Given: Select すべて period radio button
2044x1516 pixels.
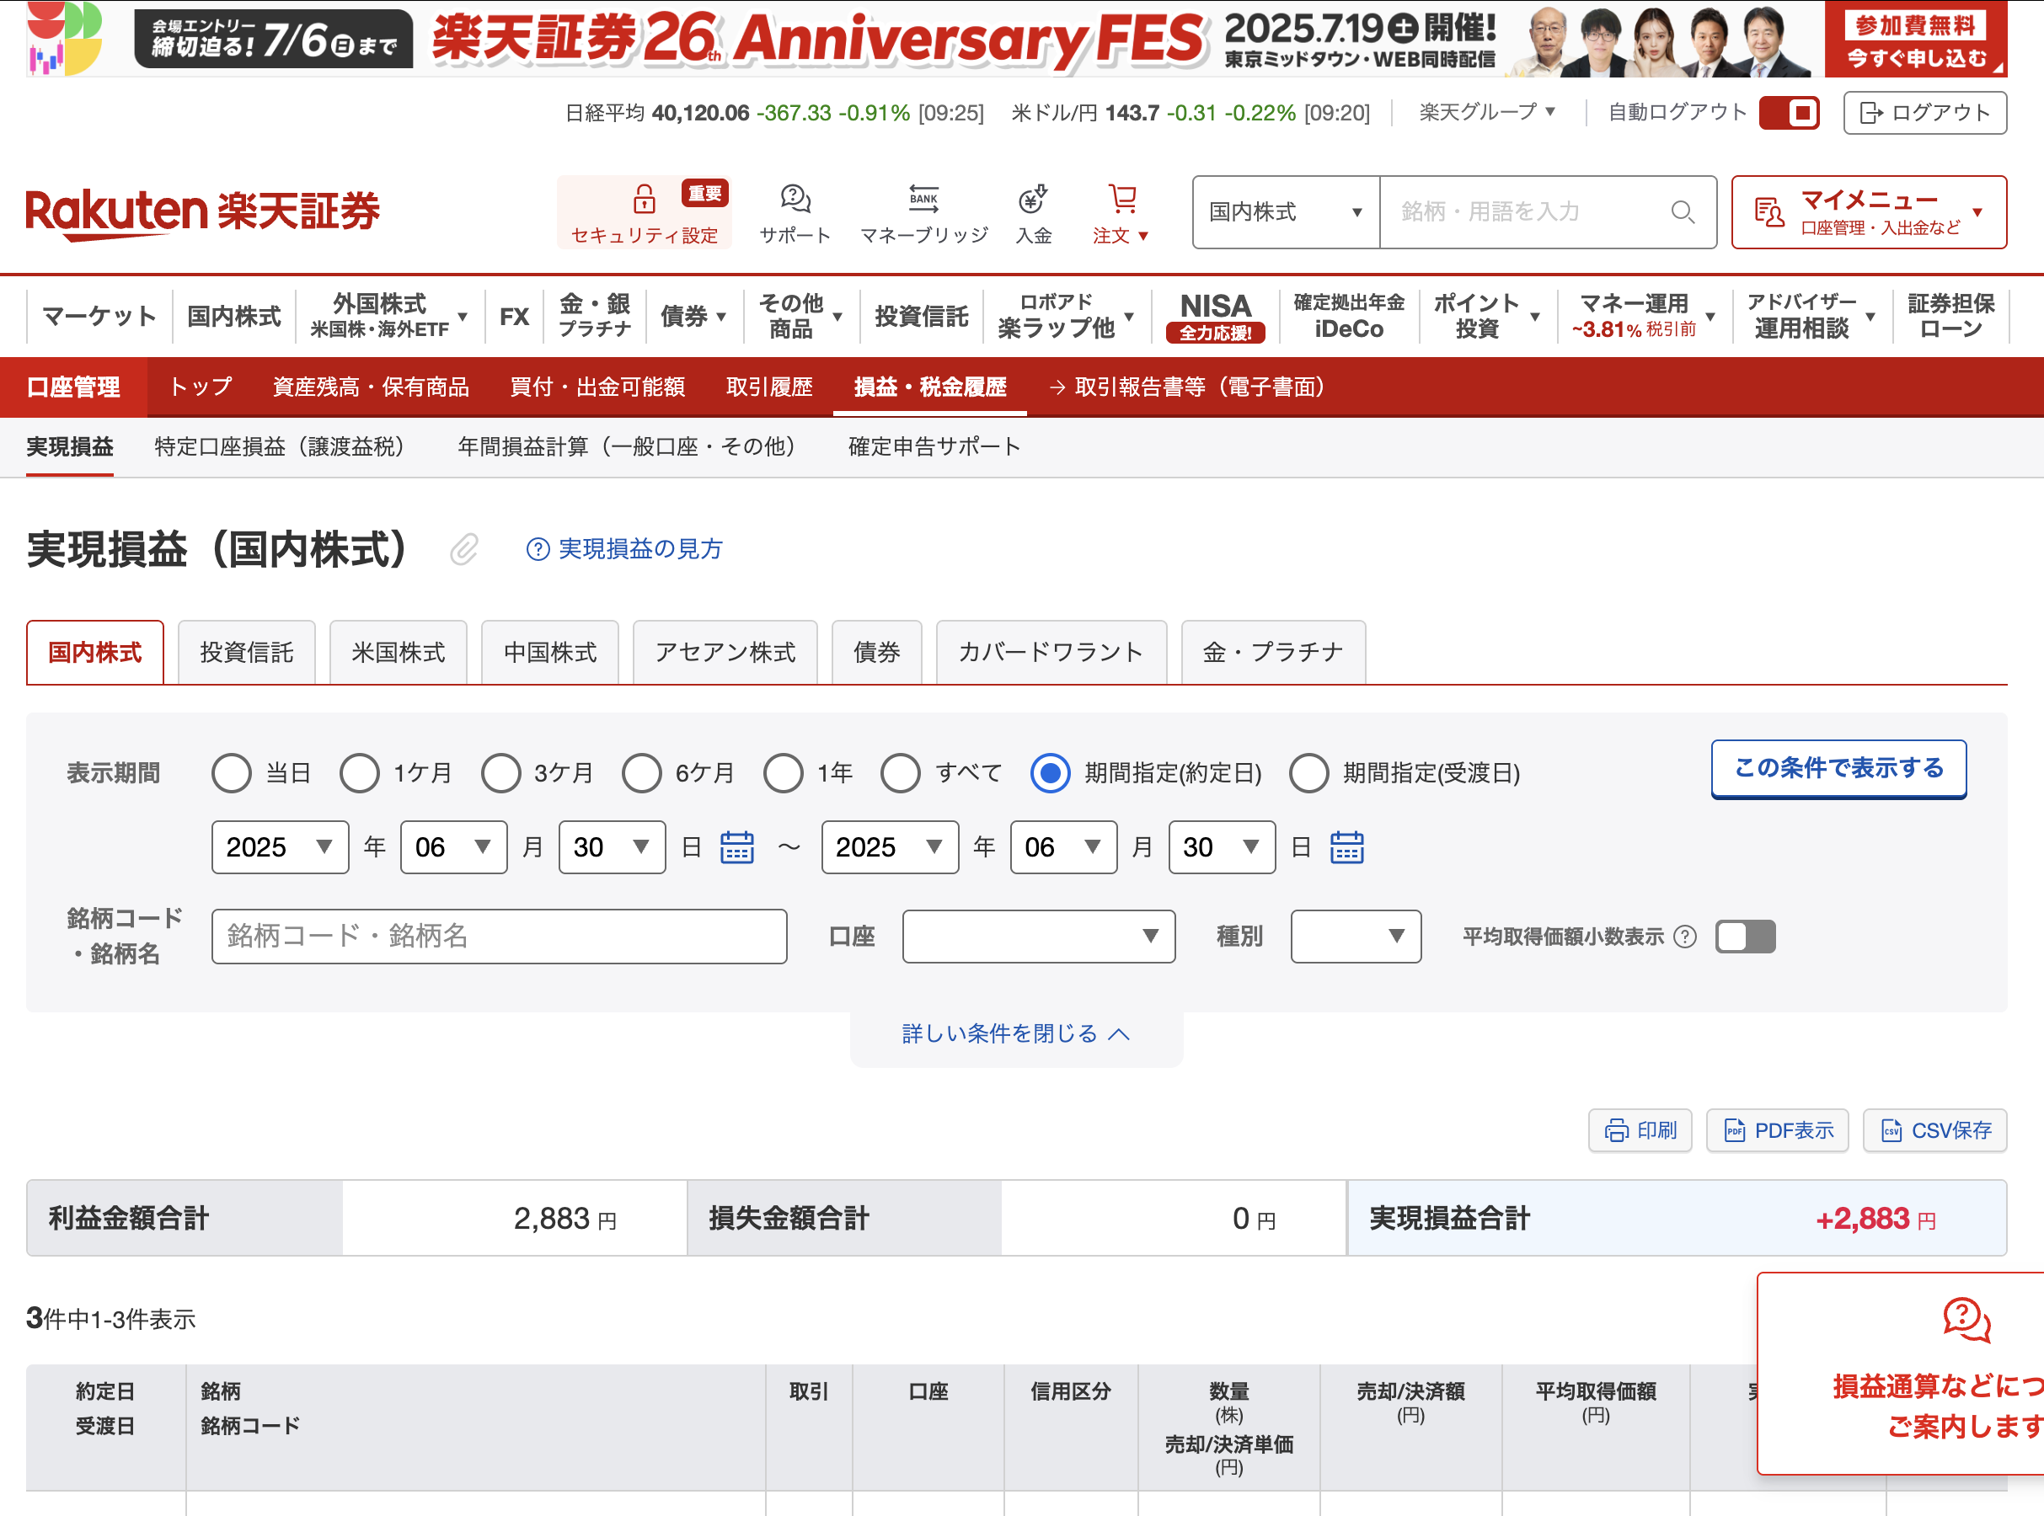Looking at the screenshot, I should pos(901,772).
